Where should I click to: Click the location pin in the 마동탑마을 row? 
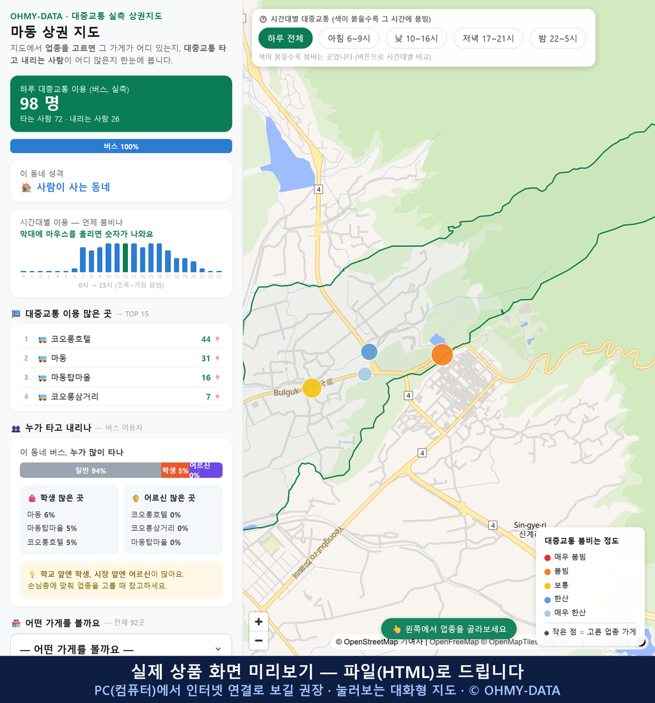click(x=217, y=378)
